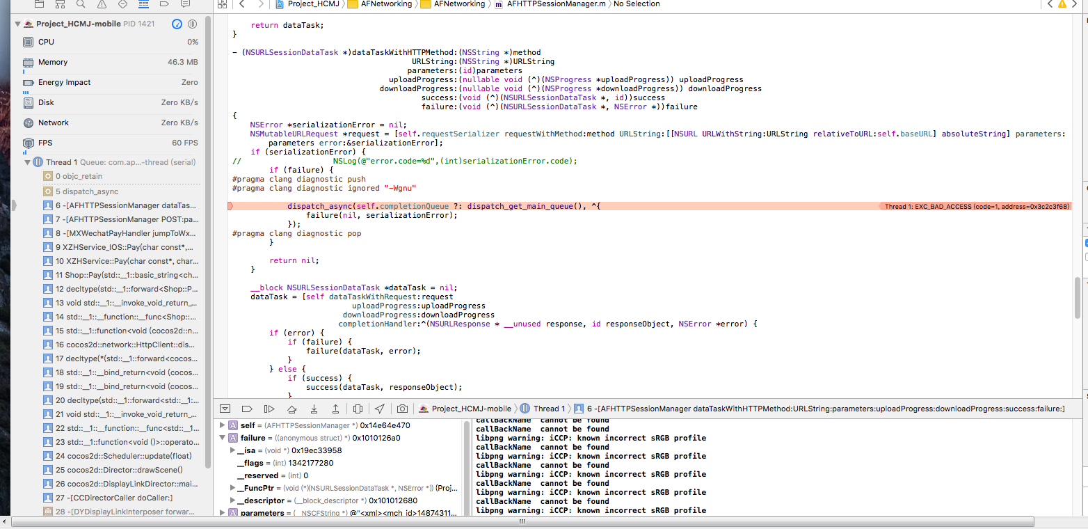Click the debug gauge icon beside PID 1421

pyautogui.click(x=177, y=24)
